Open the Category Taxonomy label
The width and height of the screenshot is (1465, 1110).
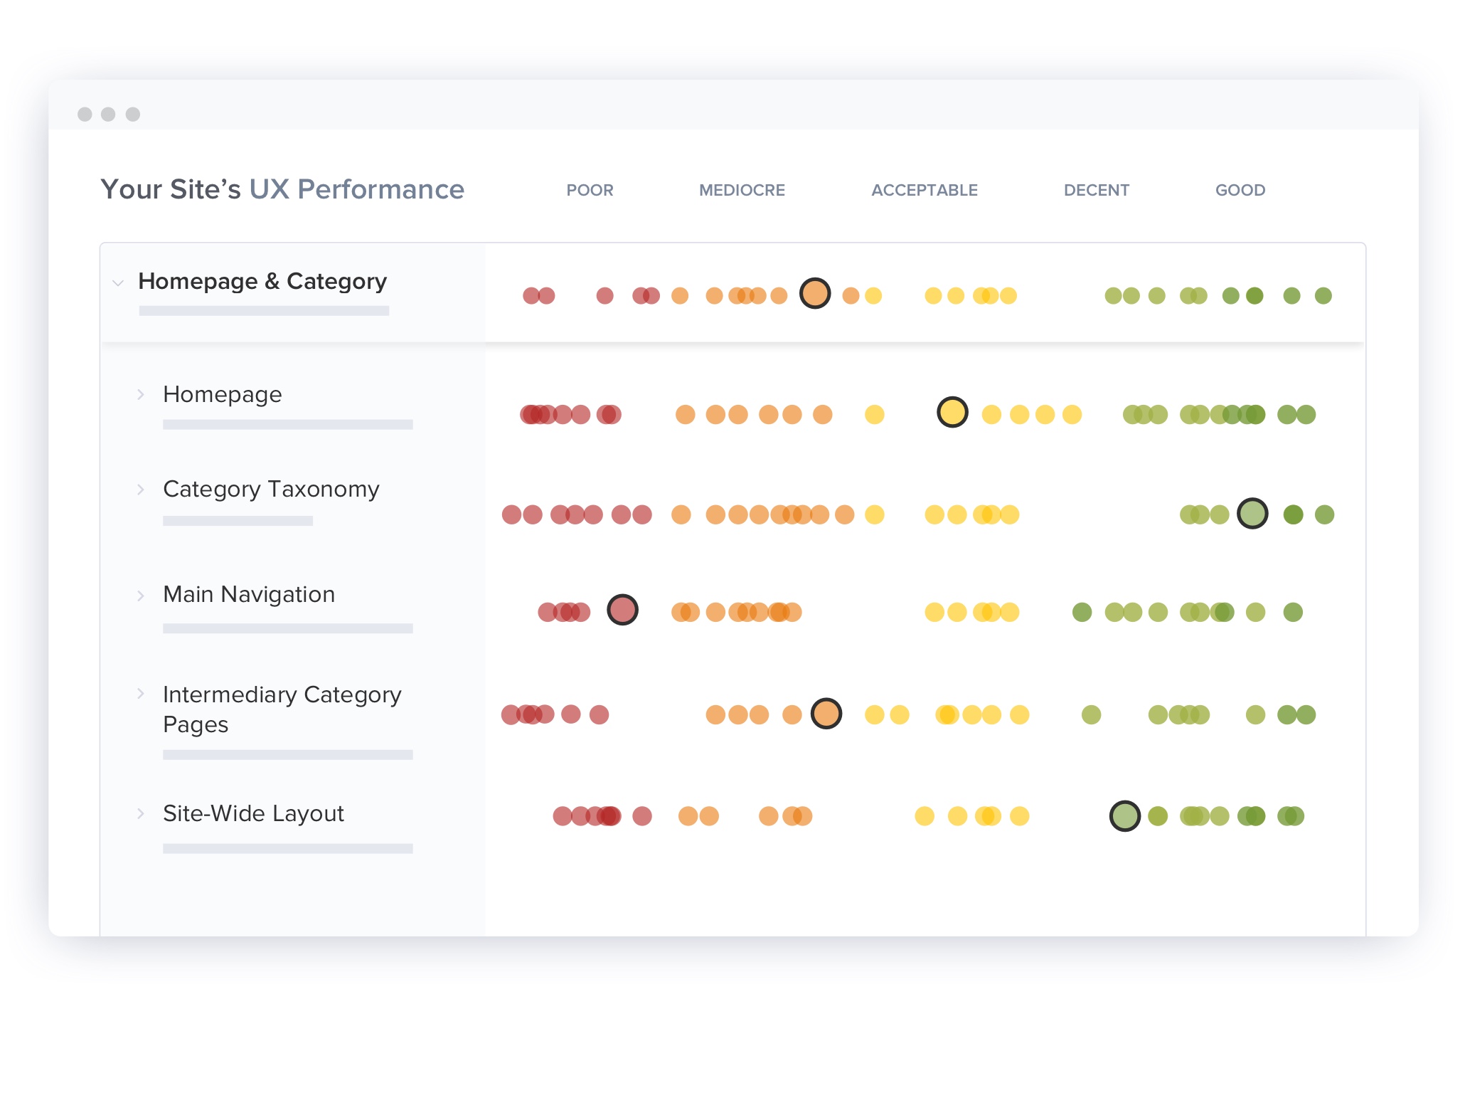(x=271, y=490)
